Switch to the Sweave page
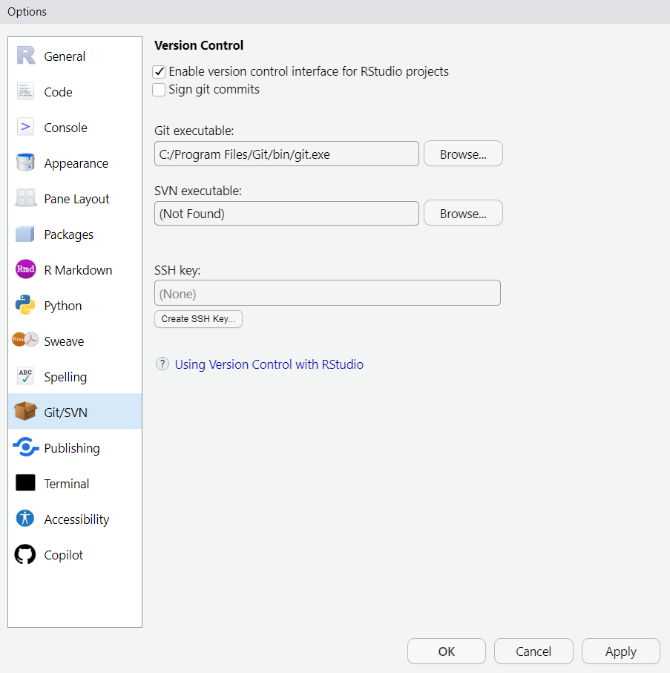 click(75, 341)
